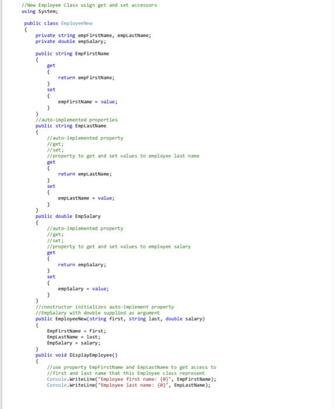Click comment about employee salary property
Image resolution: width=334 pixels, height=409 pixels.
119,247
